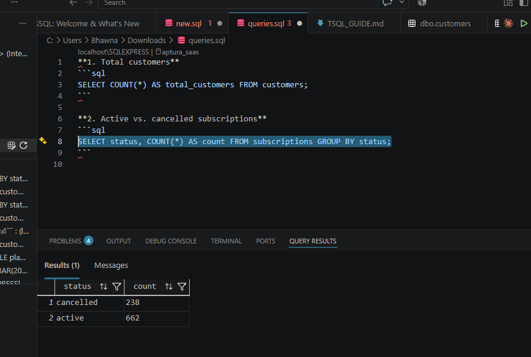This screenshot has height=357, width=531.
Task: Click the customize layout icon
Action: coord(508,3)
